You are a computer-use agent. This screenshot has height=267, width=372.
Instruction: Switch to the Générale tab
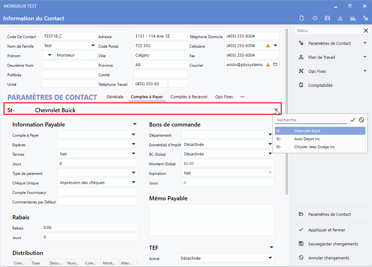click(115, 97)
